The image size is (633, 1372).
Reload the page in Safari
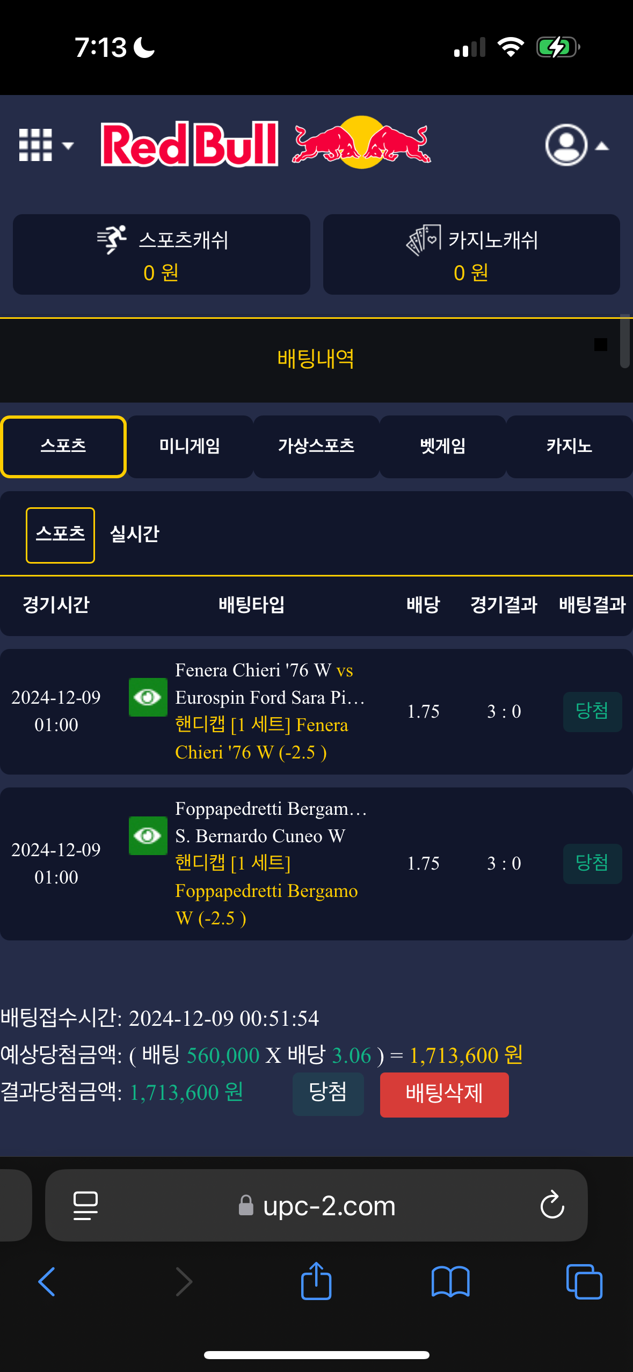[x=552, y=1206]
